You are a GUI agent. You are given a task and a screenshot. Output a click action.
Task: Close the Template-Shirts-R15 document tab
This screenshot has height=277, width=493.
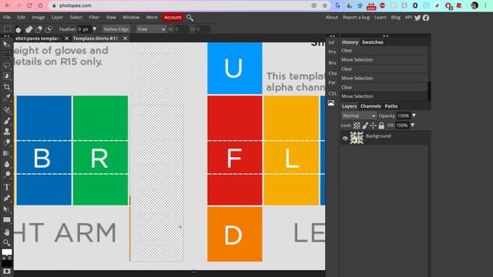125,38
